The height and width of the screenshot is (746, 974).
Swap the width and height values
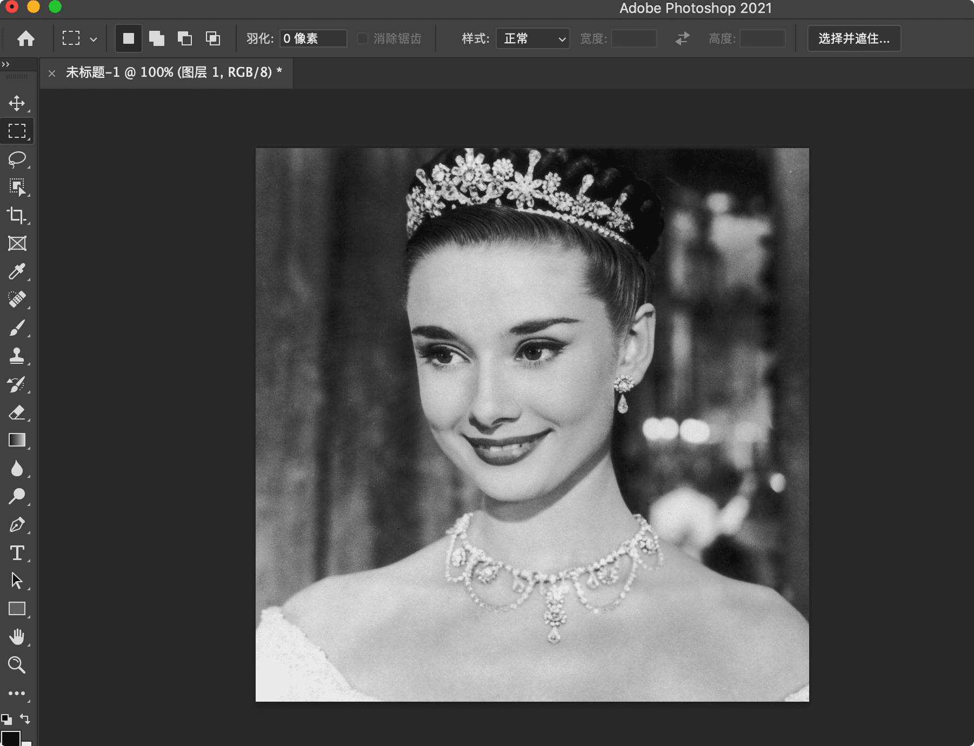tap(683, 38)
